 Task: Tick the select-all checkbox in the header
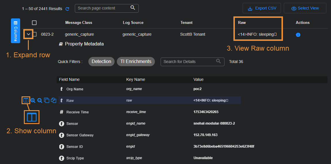[34, 23]
